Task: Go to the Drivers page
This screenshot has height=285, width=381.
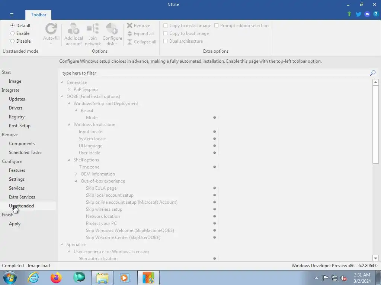Action: point(16,108)
